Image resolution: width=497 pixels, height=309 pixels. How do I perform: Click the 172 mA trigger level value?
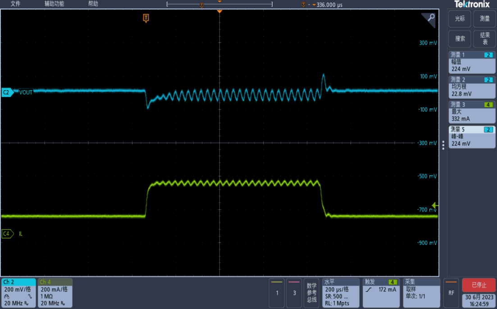point(388,289)
